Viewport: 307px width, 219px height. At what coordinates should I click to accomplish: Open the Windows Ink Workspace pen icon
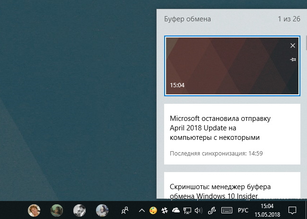pos(211,210)
